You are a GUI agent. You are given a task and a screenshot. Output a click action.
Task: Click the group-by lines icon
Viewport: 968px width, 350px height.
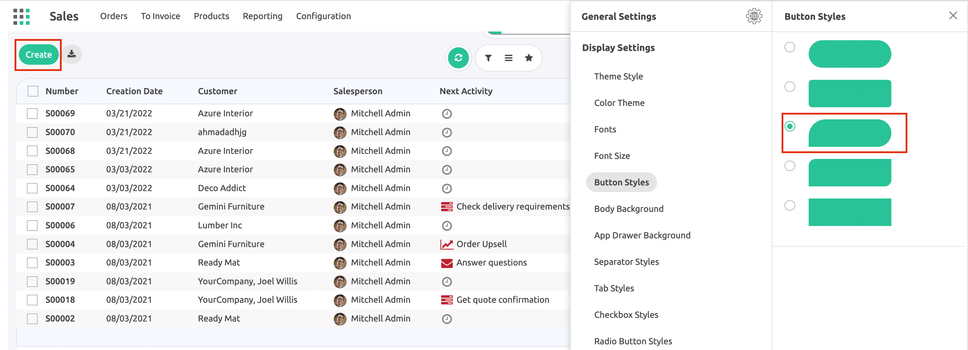tap(509, 58)
